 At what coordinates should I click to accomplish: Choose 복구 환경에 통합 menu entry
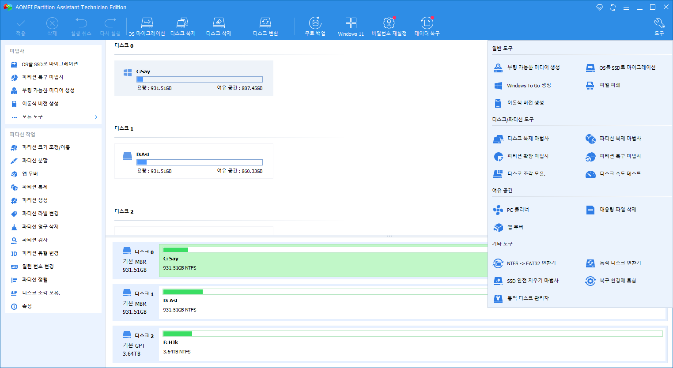pyautogui.click(x=611, y=281)
